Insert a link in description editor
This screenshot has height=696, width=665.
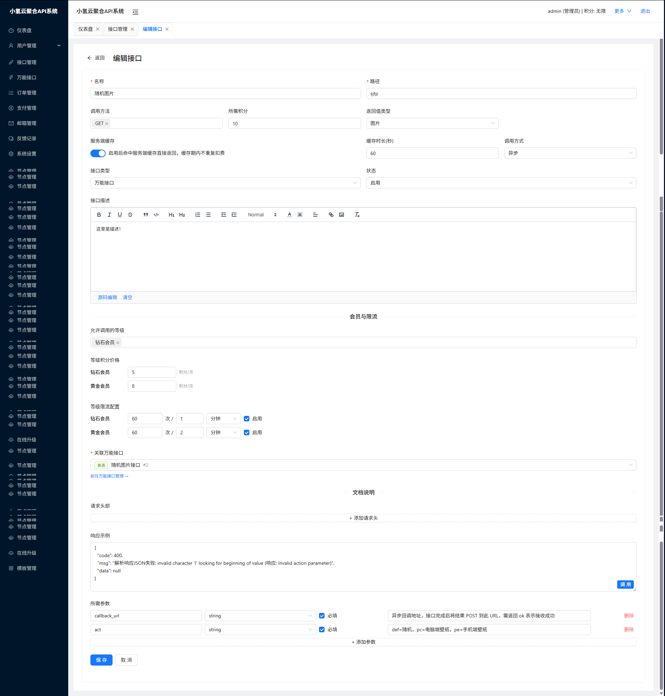tap(331, 215)
